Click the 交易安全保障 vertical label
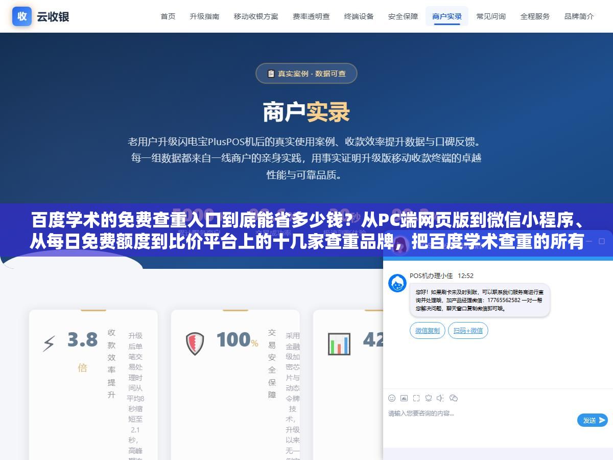Image resolution: width=613 pixels, height=460 pixels. coord(272,363)
